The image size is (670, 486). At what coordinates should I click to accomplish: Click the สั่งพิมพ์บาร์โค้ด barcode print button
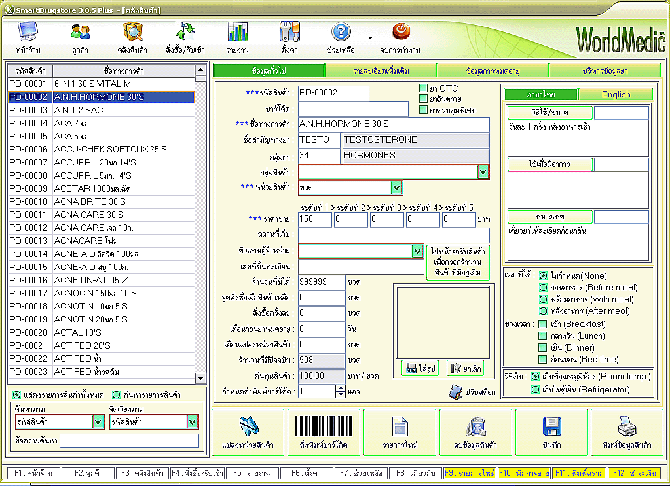click(324, 432)
